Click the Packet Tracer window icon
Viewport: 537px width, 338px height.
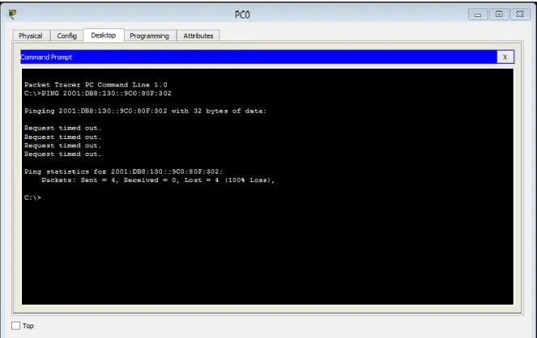click(x=12, y=14)
